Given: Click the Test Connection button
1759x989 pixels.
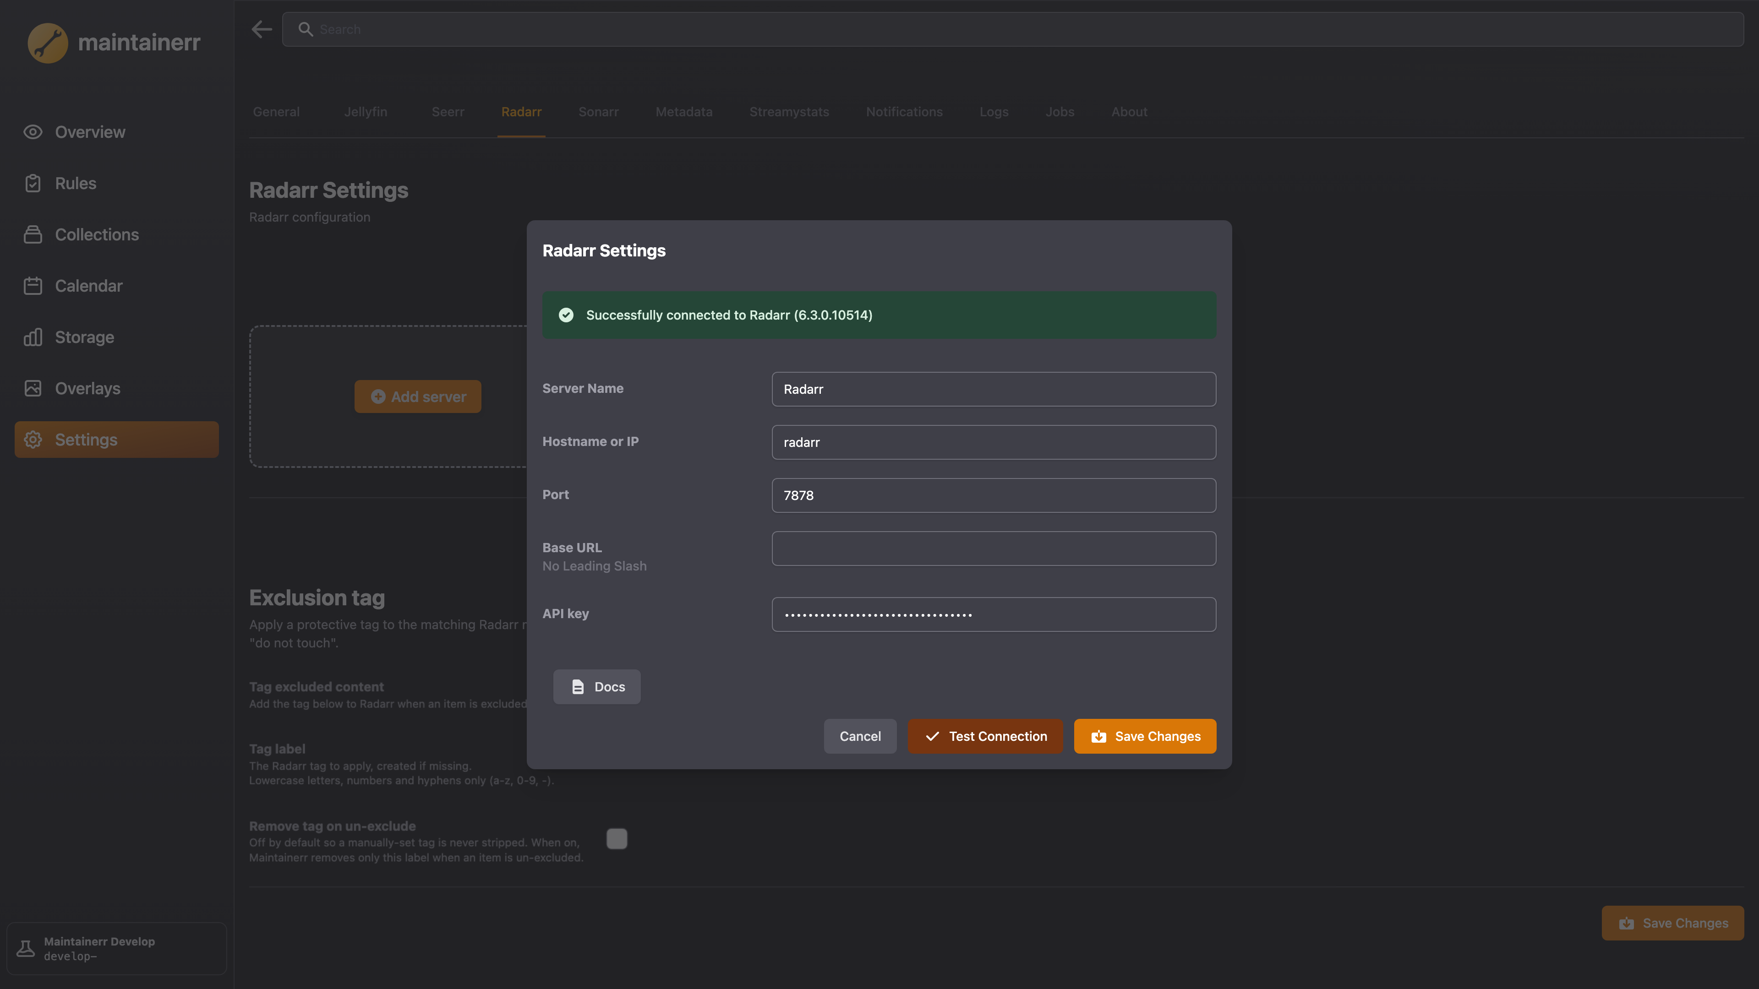Looking at the screenshot, I should click(x=985, y=736).
